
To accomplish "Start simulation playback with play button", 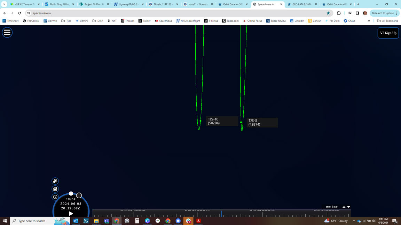I will coord(71,214).
